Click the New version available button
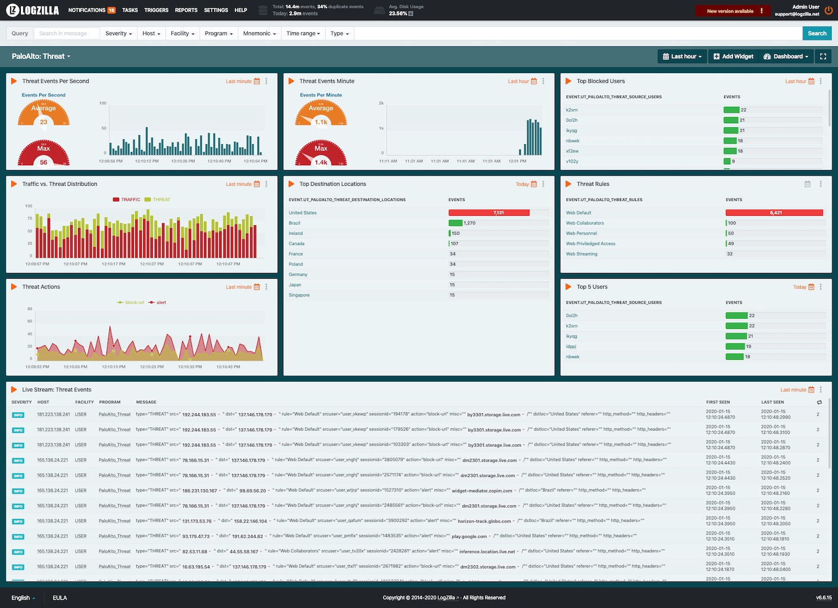The width and height of the screenshot is (838, 608). coord(732,10)
